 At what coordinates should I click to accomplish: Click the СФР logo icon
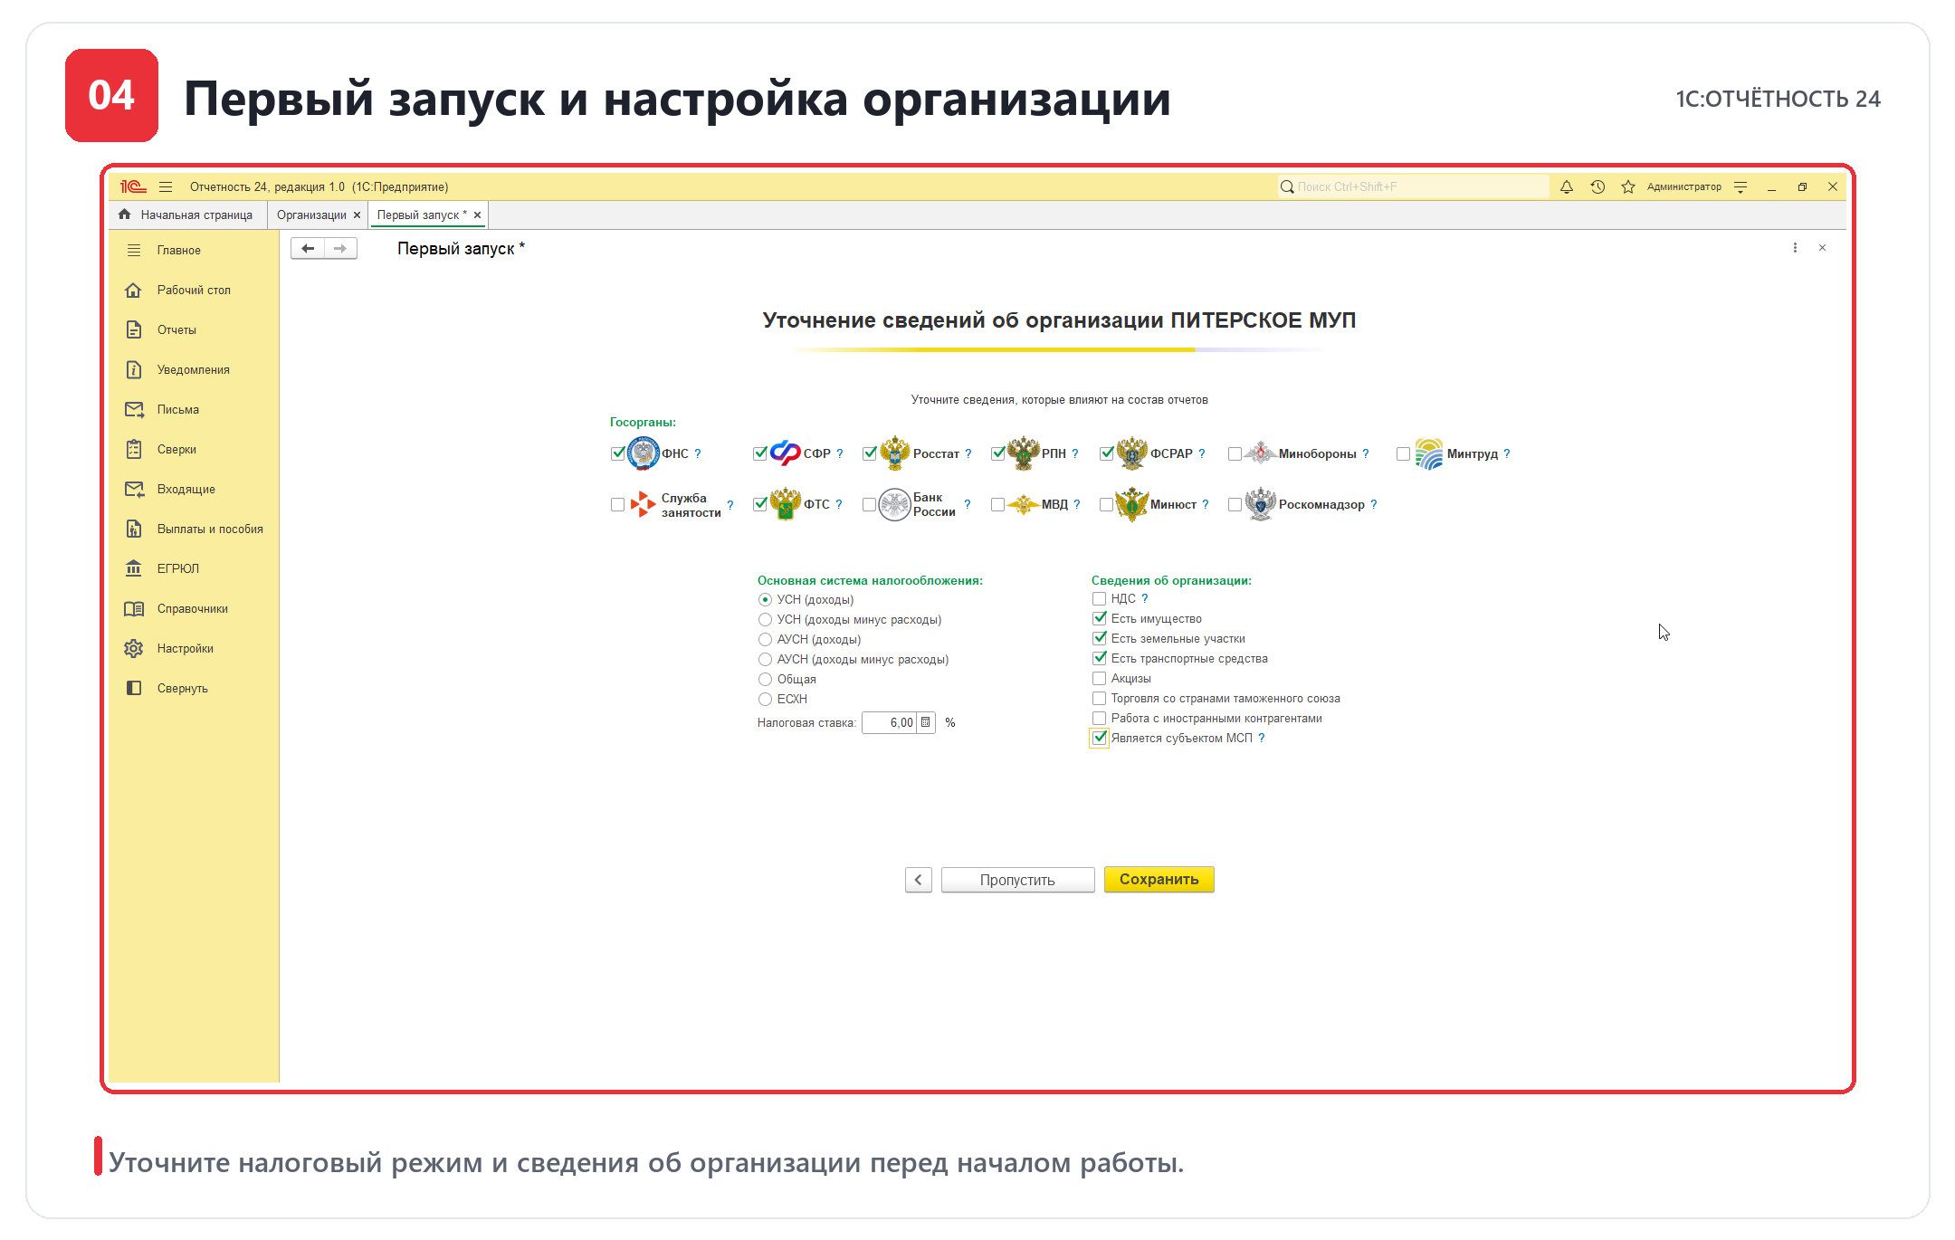click(786, 453)
